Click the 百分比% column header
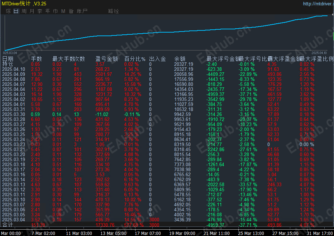334x236 pixels. 135,59
